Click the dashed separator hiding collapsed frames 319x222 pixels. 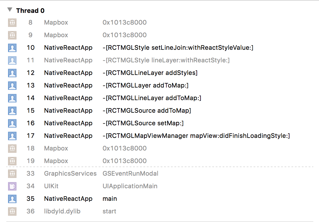click(159, 167)
